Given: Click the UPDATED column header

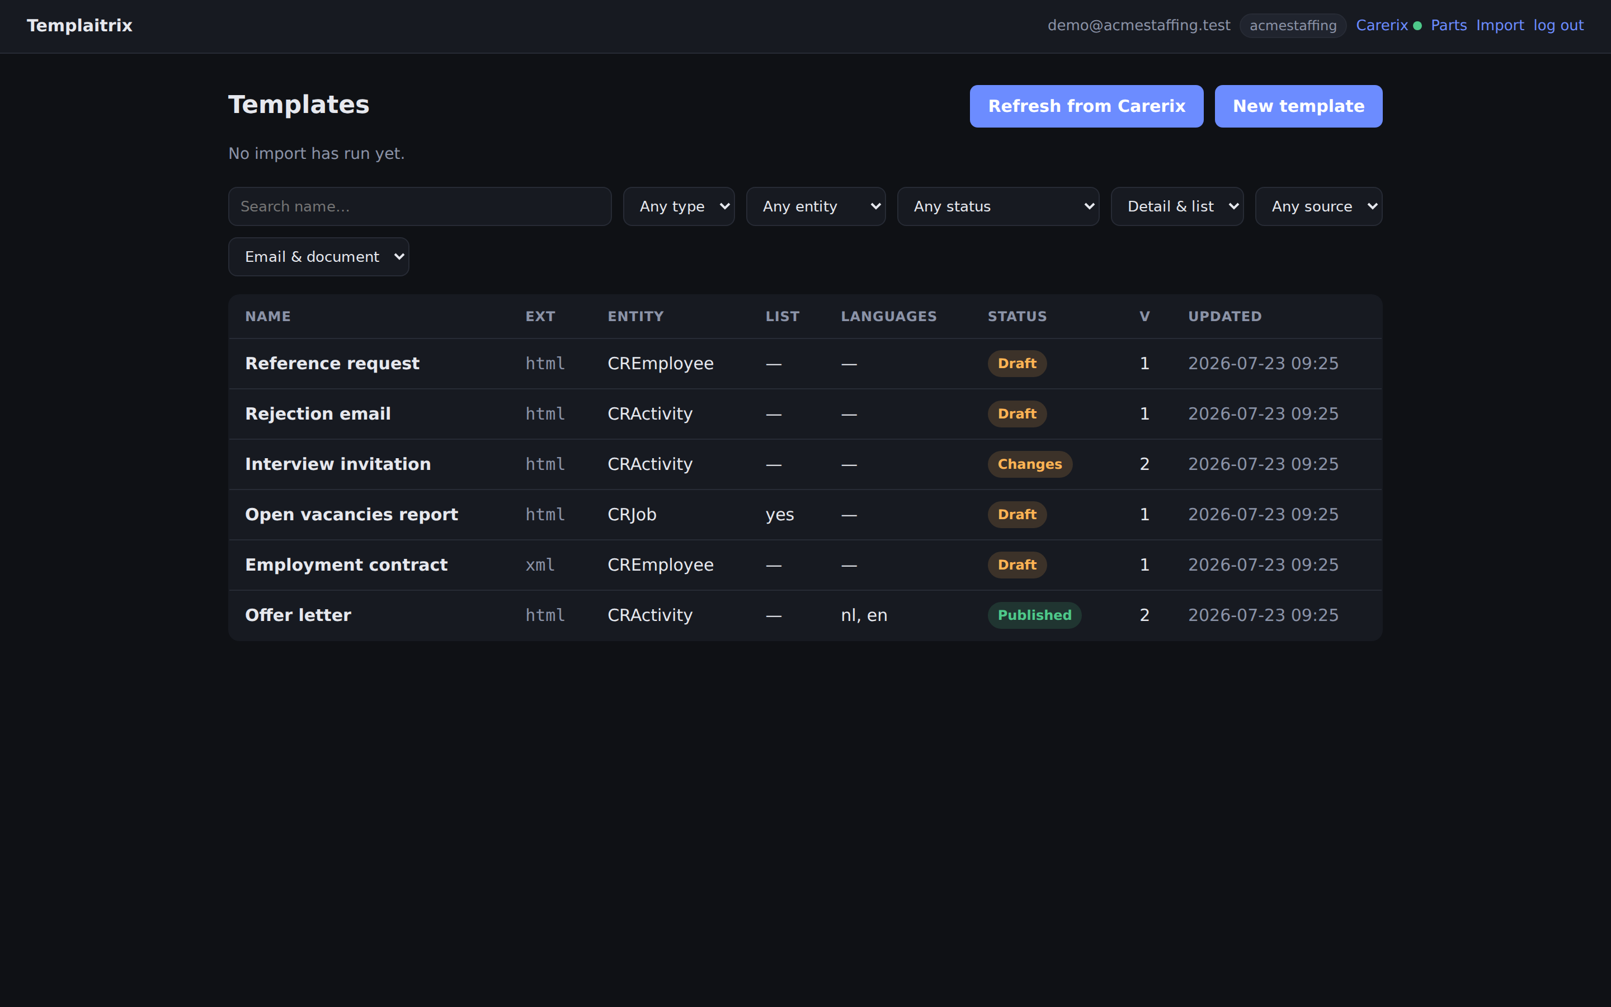Looking at the screenshot, I should point(1225,316).
